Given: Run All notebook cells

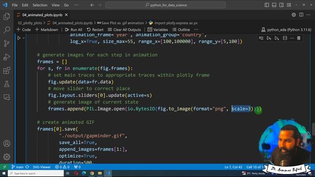Looking at the screenshot, I should tap(73, 29).
